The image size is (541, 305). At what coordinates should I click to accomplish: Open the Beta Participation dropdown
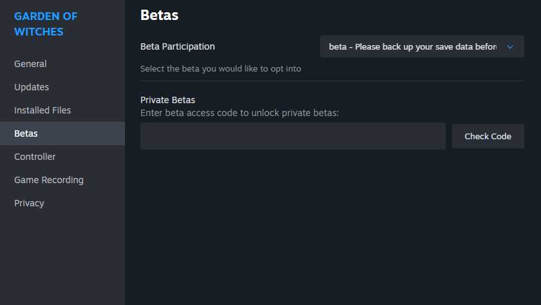421,47
